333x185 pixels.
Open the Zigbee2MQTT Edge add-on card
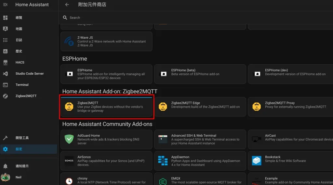click(200, 107)
